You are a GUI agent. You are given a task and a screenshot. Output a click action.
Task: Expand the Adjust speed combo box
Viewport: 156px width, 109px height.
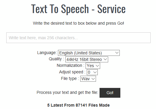(x=92, y=72)
